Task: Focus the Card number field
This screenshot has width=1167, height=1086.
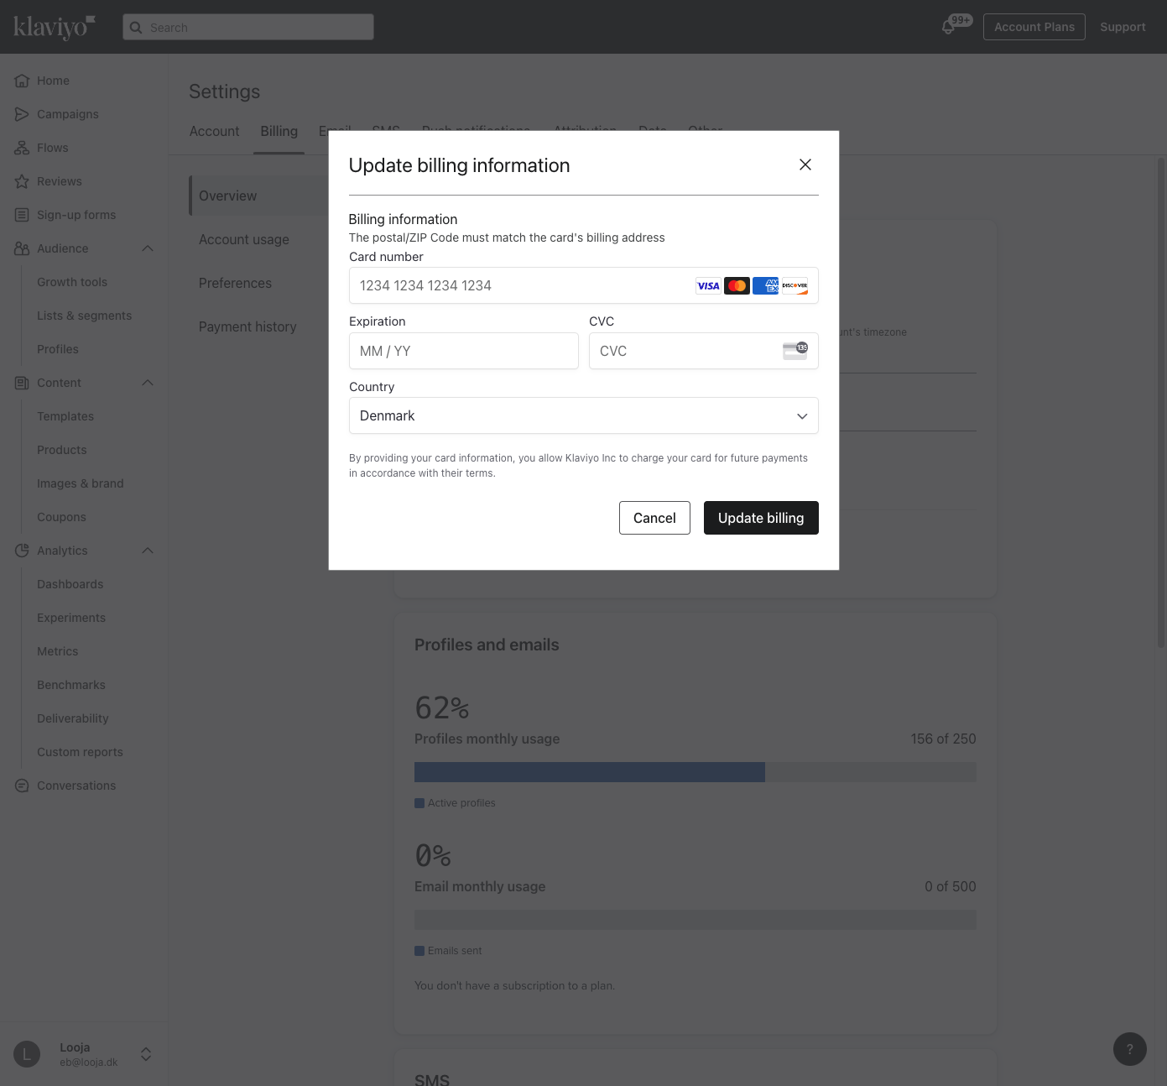Action: [x=584, y=285]
